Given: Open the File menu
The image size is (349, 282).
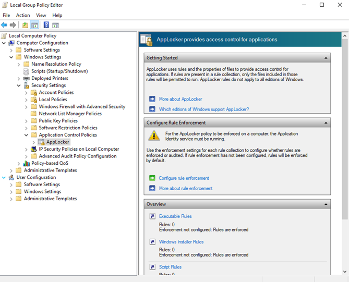Looking at the screenshot, I should click(6, 15).
